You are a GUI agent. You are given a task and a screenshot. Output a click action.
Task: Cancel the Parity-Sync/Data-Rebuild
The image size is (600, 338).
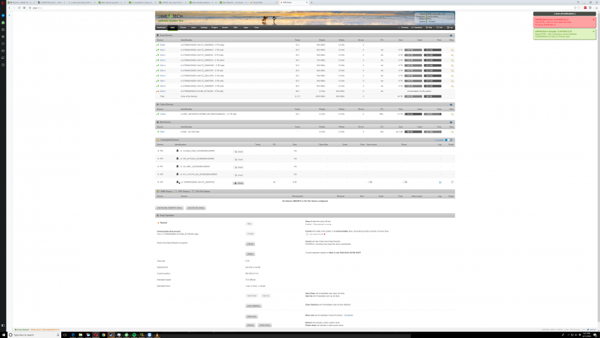(250, 244)
